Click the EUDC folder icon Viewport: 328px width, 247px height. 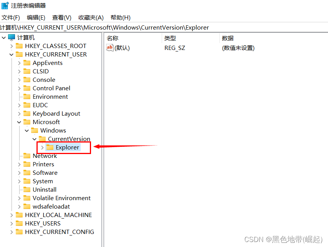tap(27, 105)
